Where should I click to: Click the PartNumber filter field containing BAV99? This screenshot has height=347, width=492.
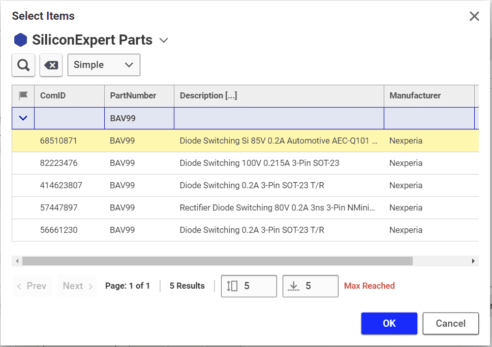pyautogui.click(x=139, y=118)
